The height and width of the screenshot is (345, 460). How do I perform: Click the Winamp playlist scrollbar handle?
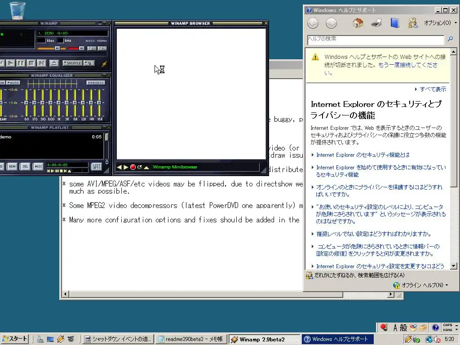(x=106, y=137)
